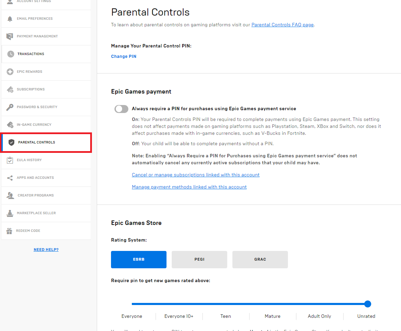Click the shield icon for Parental Controls

point(11,142)
